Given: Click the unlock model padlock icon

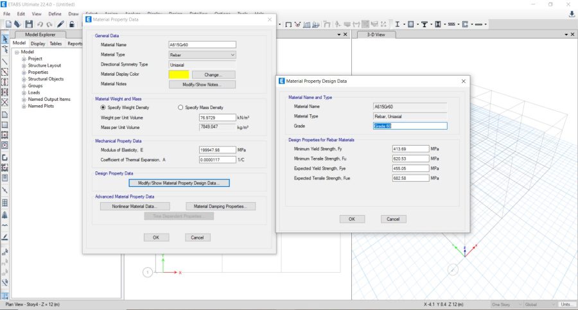Looking at the screenshot, I should coord(72,24).
